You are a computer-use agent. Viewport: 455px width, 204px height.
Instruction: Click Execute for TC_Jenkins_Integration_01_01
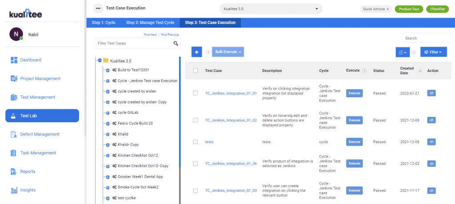point(354,93)
